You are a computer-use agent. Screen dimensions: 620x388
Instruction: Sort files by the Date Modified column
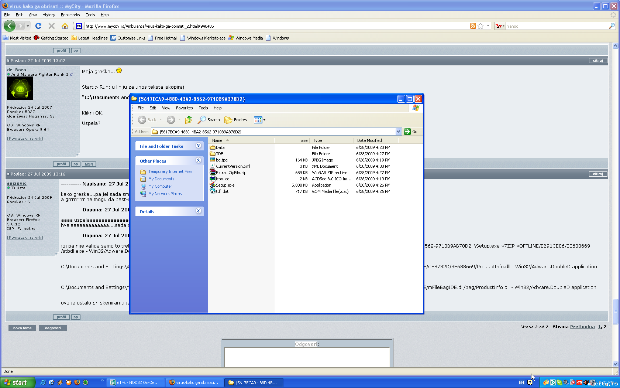(x=376, y=140)
